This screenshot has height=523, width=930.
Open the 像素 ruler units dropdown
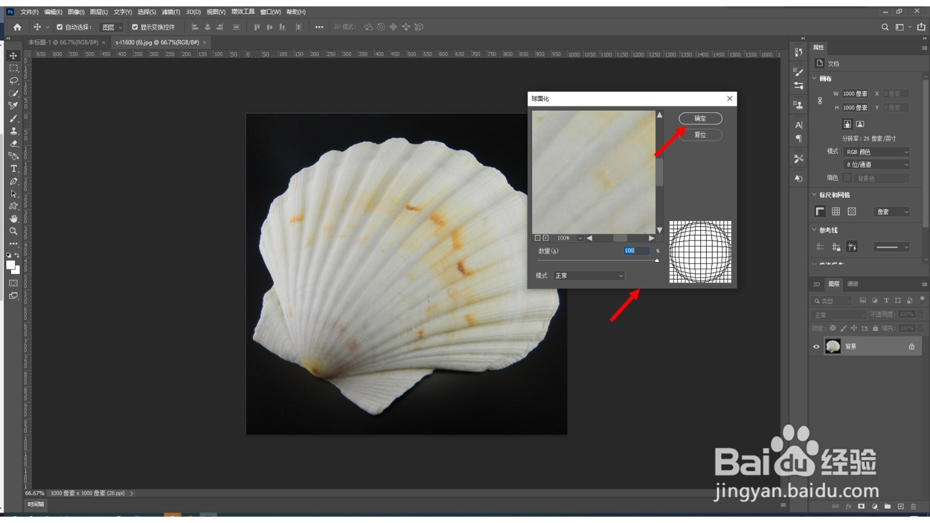892,212
